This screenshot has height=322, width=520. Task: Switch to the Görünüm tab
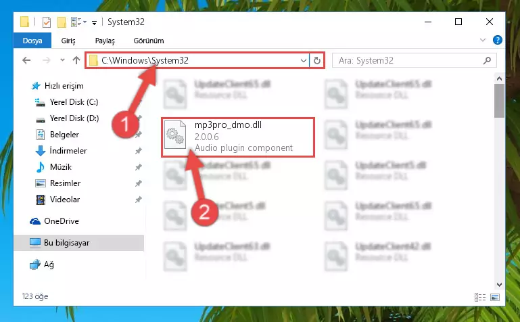click(149, 41)
